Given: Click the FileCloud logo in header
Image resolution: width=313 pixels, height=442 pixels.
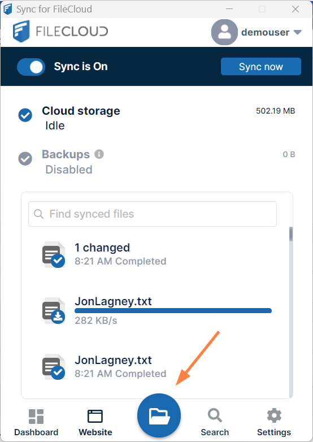Looking at the screenshot, I should (x=60, y=31).
